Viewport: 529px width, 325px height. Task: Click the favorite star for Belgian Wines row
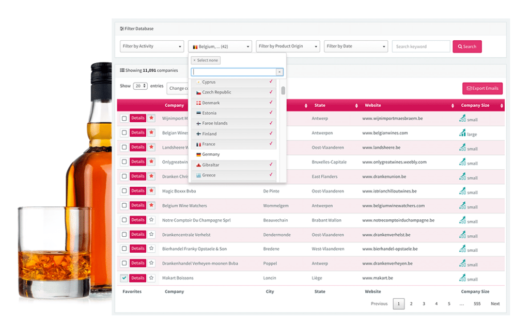pyautogui.click(x=151, y=133)
